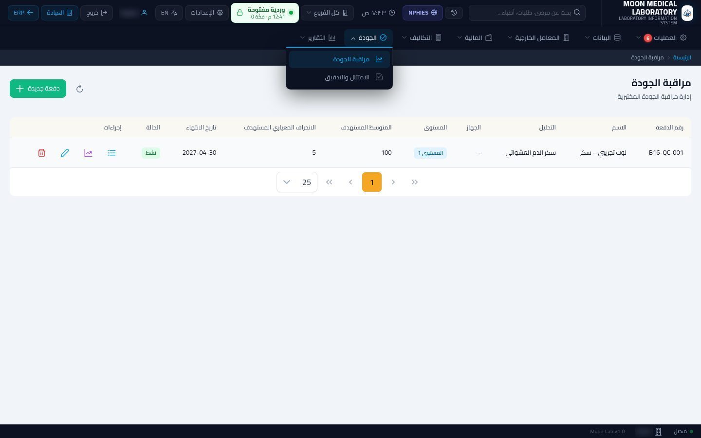Click the NPHIES button
This screenshot has height=438, width=701.
point(423,13)
